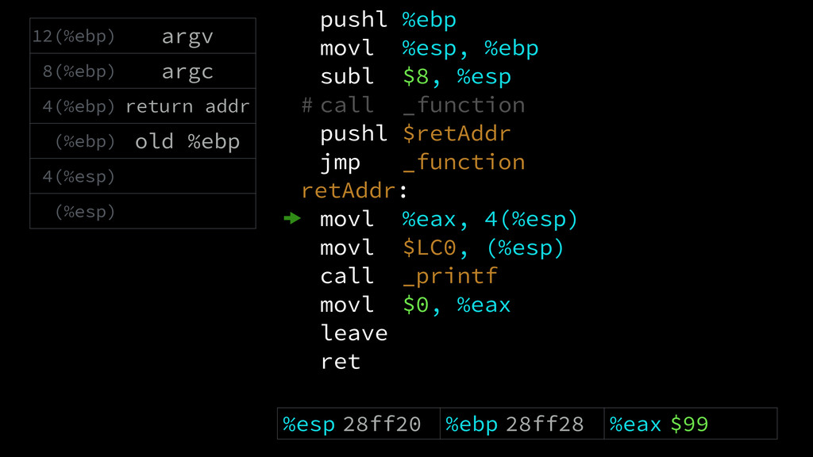Click the %eax $99 register box
Image resolution: width=813 pixels, height=457 pixels.
[691, 424]
